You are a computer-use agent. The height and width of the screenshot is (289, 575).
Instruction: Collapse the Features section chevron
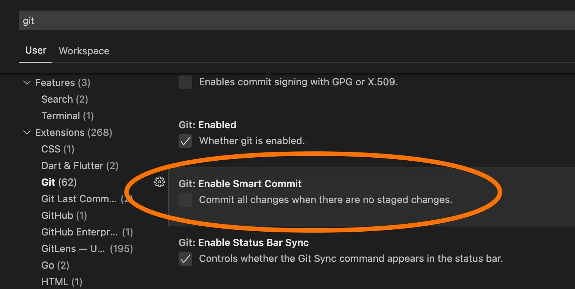[27, 83]
